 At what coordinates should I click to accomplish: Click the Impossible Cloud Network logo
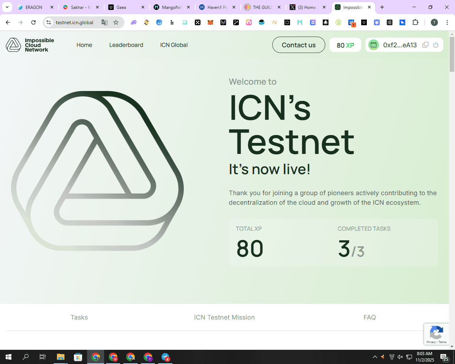point(30,45)
